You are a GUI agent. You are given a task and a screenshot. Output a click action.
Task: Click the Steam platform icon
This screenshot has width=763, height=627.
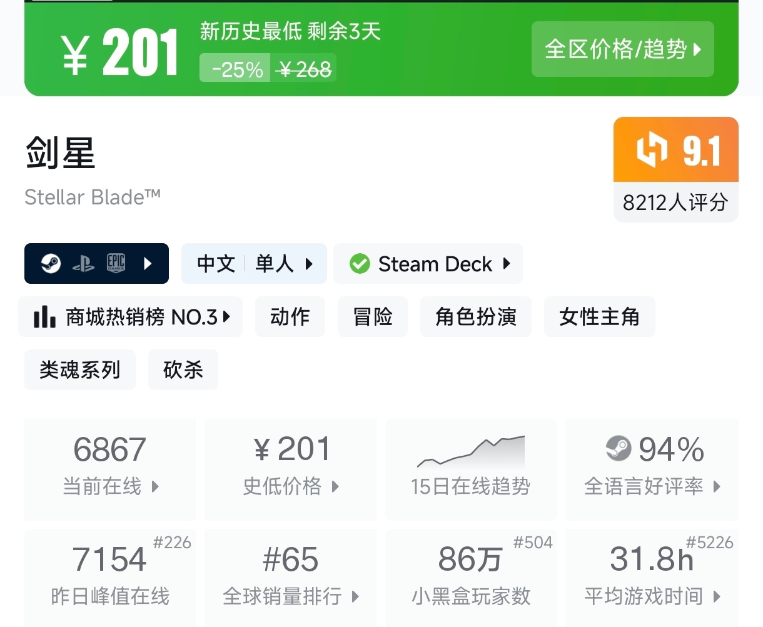point(51,264)
